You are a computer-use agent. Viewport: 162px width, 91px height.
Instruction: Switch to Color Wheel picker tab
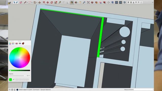click(x=10, y=43)
